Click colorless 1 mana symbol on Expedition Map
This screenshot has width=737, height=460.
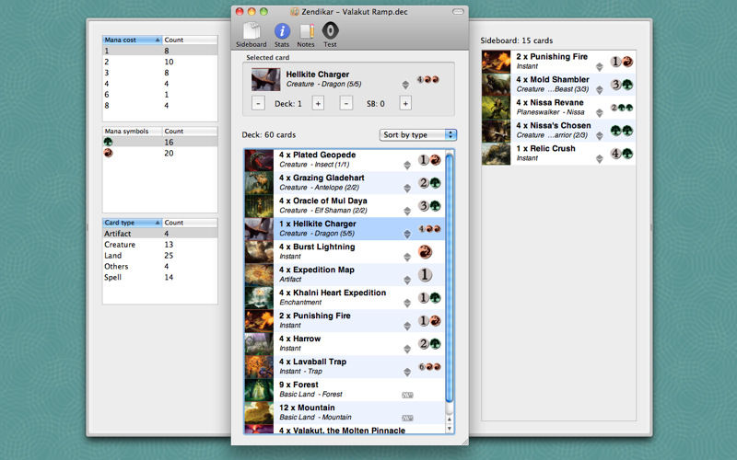[x=425, y=274]
